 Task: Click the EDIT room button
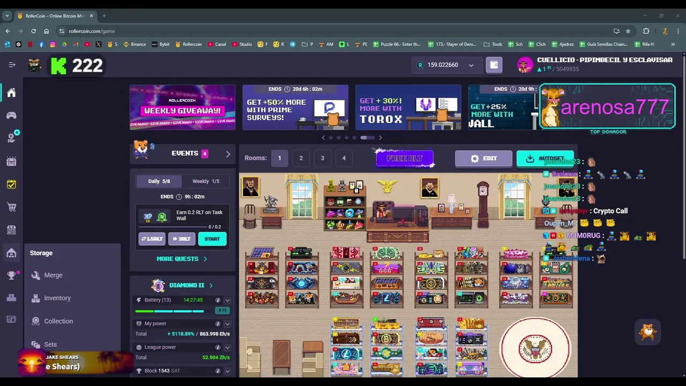pos(483,159)
